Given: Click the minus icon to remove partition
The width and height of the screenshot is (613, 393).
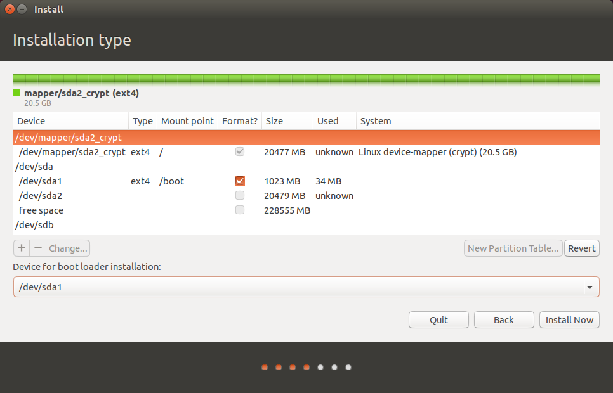Looking at the screenshot, I should [x=37, y=248].
